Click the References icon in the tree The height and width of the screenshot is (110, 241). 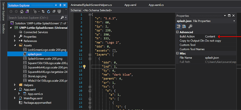click(x=21, y=41)
